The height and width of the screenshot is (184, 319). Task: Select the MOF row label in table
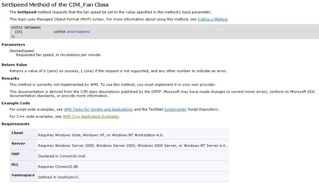16,154
